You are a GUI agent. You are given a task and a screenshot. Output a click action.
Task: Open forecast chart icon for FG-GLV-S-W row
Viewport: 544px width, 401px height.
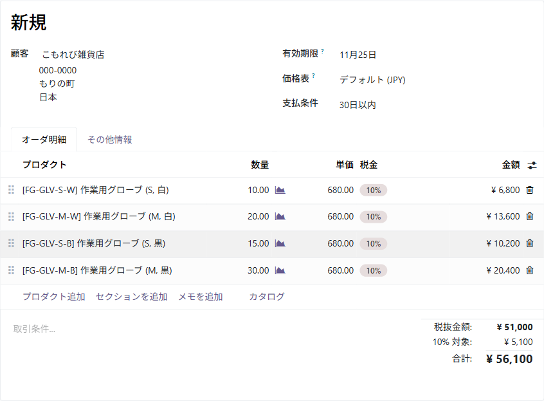coord(280,190)
